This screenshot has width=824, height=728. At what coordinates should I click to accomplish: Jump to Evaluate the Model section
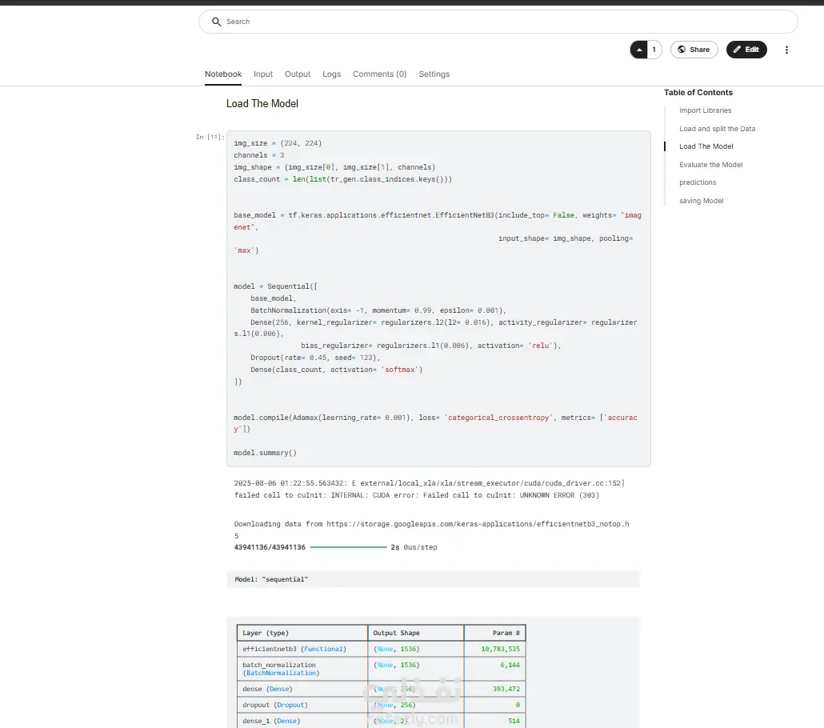point(710,165)
